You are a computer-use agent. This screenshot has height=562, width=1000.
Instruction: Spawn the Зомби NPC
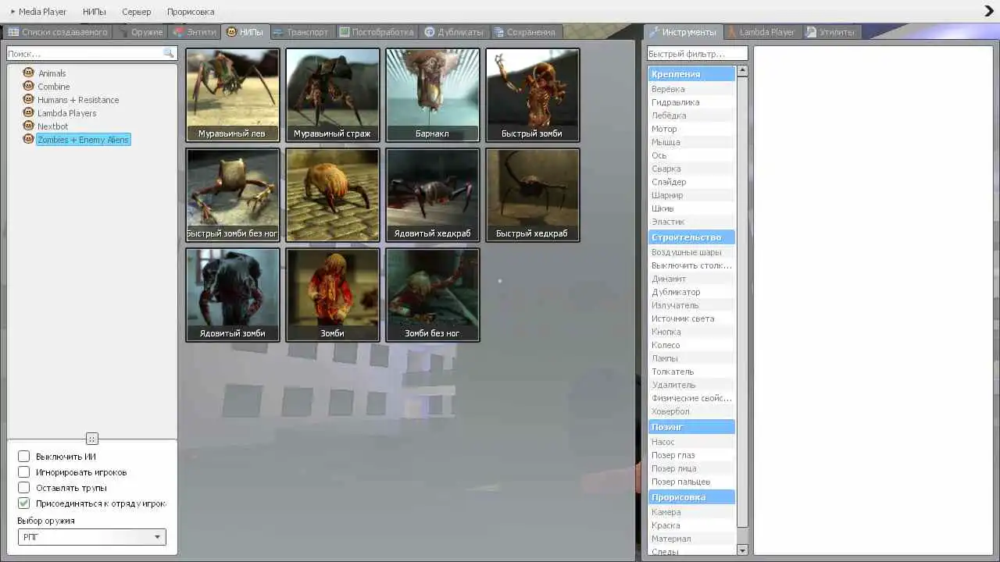[332, 294]
